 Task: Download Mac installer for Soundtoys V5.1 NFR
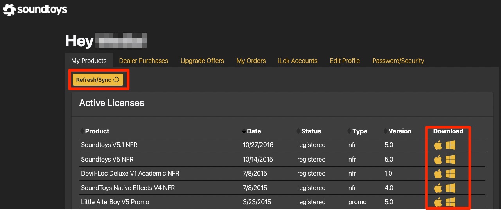pyautogui.click(x=438, y=145)
